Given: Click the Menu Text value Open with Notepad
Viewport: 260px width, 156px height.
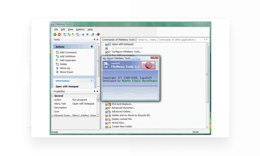Looking at the screenshot, I should (x=83, y=104).
